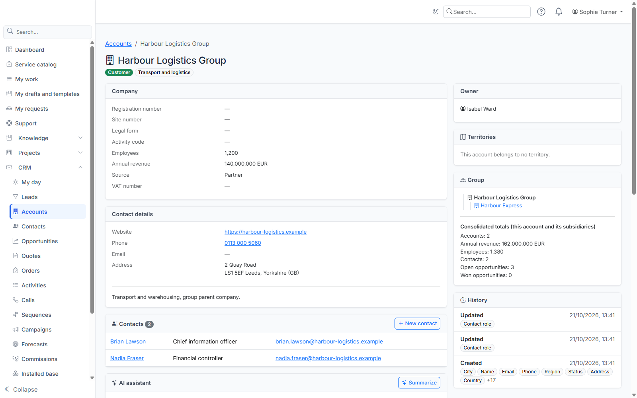This screenshot has width=637, height=398.
Task: Open Harbour Express subsidiary link
Action: click(501, 206)
